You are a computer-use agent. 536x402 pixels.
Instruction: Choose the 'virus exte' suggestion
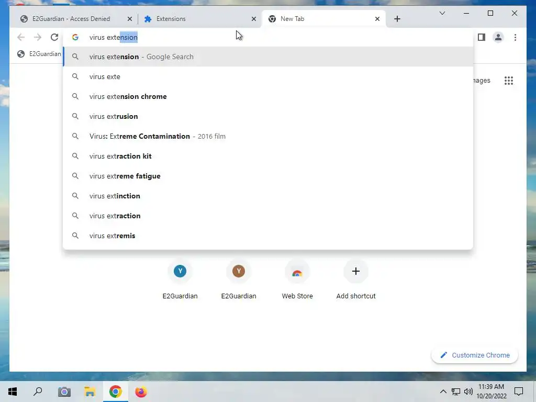click(269, 76)
